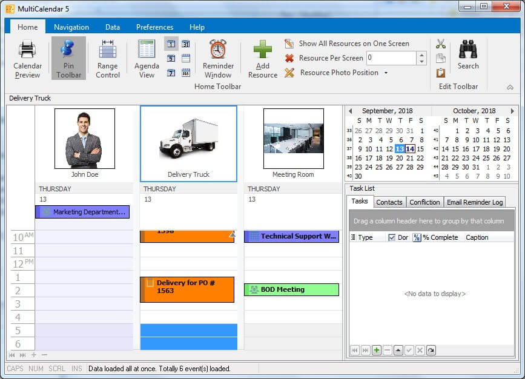Click the Resource Per Screen number field

click(x=391, y=58)
